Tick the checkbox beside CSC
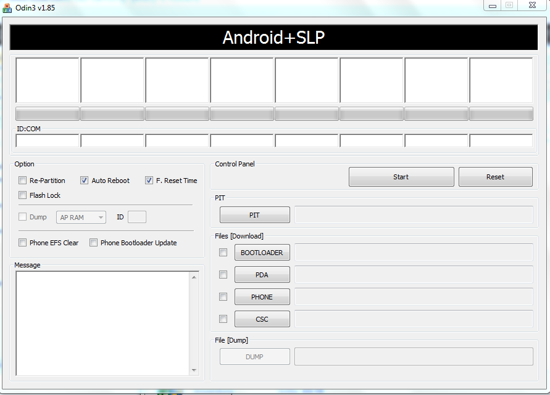 coord(223,319)
